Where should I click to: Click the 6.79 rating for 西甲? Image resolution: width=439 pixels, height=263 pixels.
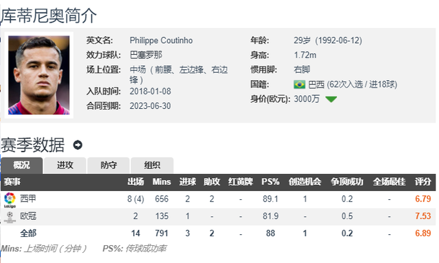coord(423,199)
